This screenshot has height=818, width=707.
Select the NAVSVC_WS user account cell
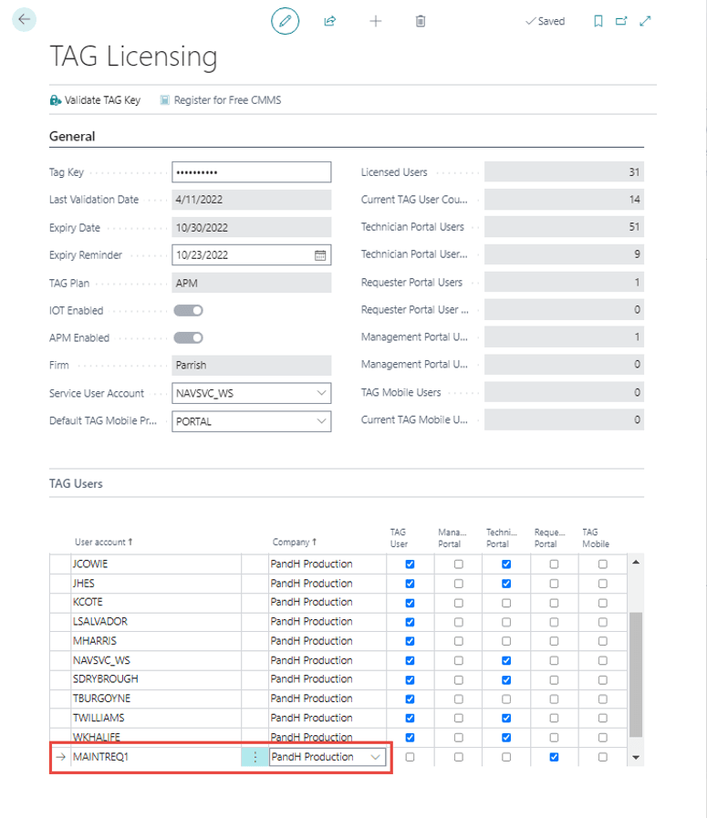tap(156, 660)
